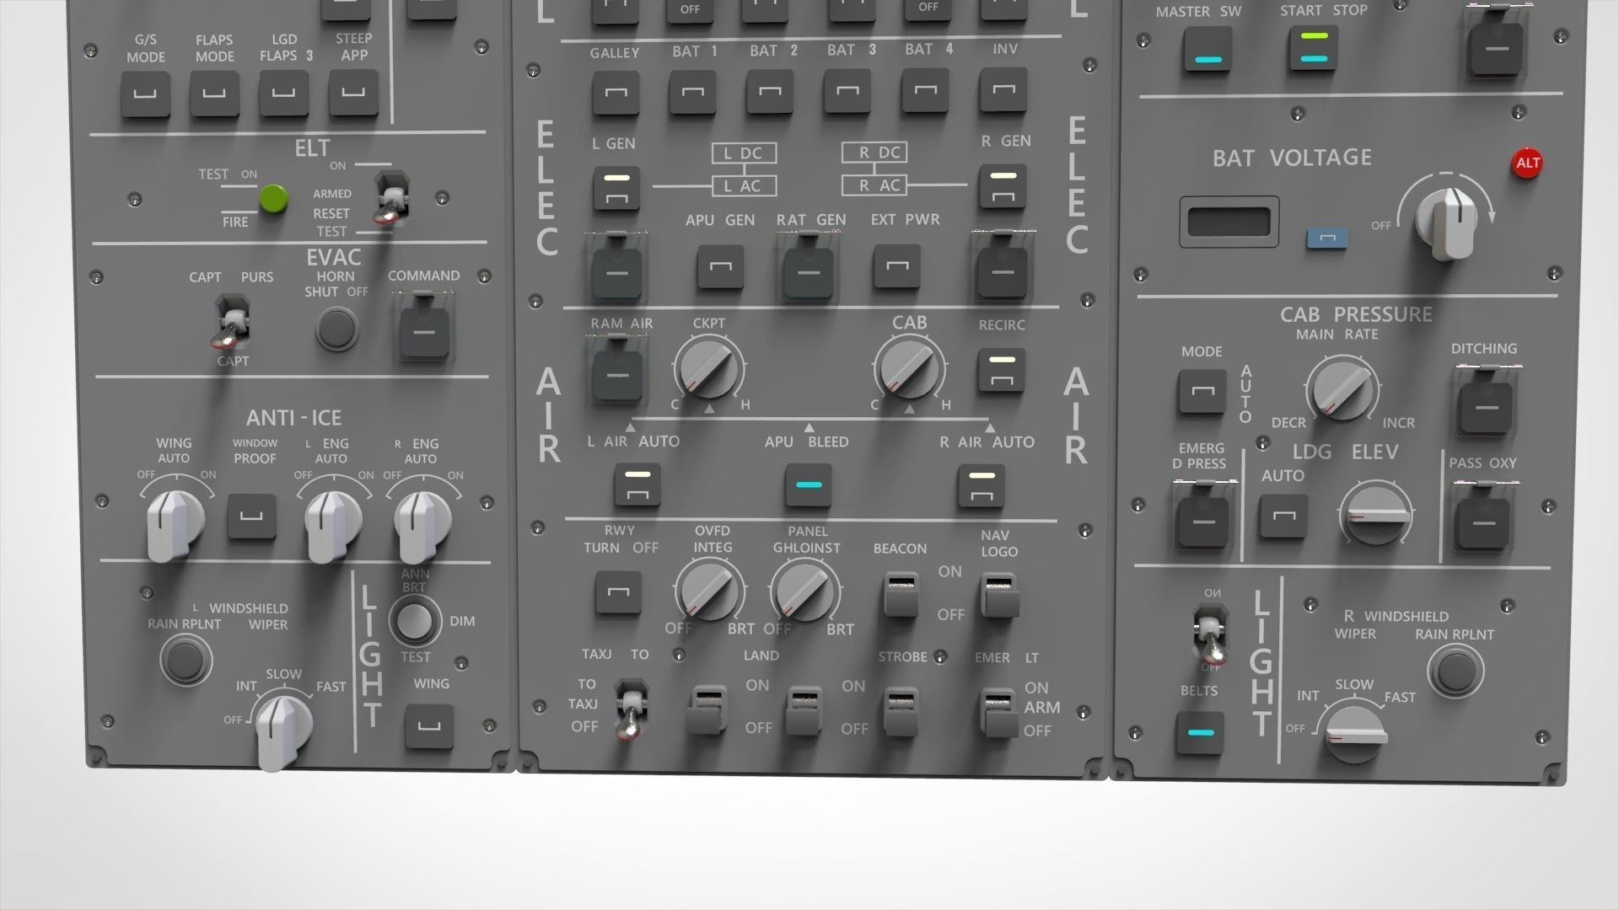Push the APU GEN button
Screen dimensions: 1619x910
720,268
